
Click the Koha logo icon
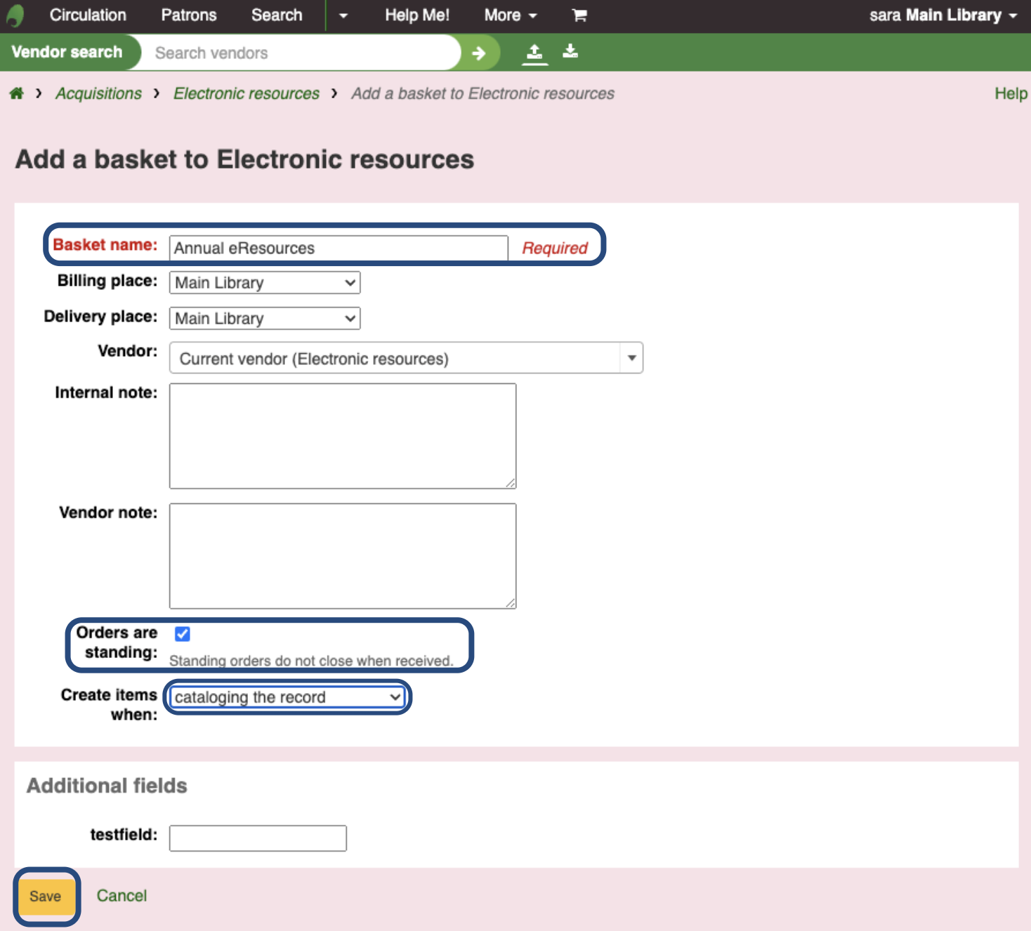(x=15, y=15)
